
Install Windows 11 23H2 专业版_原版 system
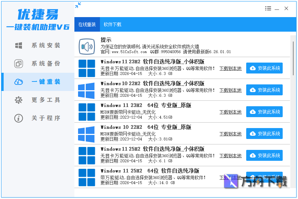[264, 112]
